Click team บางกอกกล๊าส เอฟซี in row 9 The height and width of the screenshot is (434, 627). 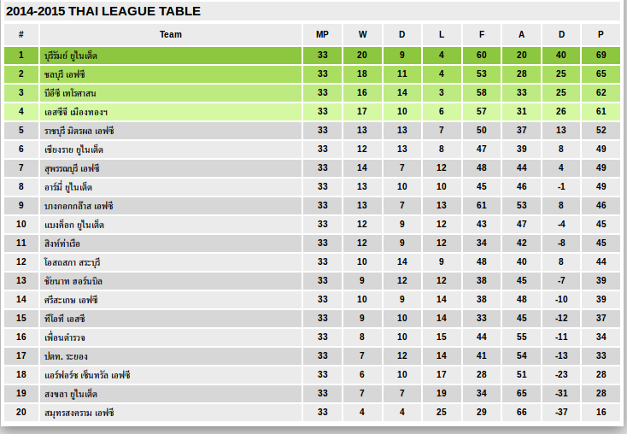78,206
